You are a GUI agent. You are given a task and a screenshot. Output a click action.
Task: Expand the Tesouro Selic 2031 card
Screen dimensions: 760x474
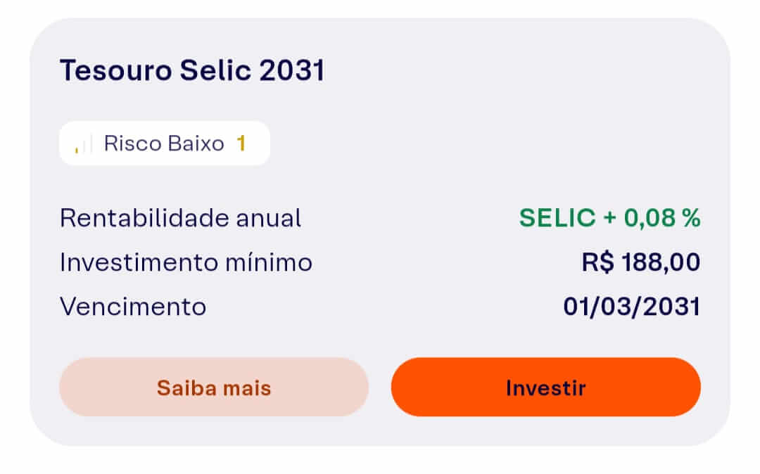click(x=380, y=232)
